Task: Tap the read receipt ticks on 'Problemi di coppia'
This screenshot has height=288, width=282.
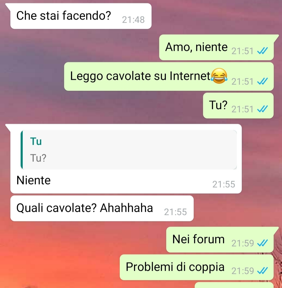Action: (262, 271)
